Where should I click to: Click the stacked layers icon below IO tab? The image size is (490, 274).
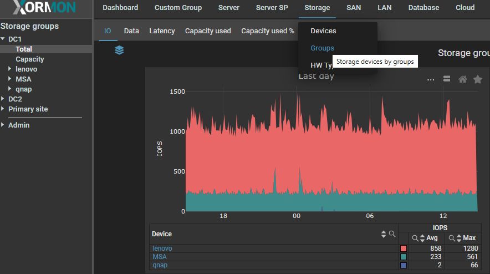point(119,50)
